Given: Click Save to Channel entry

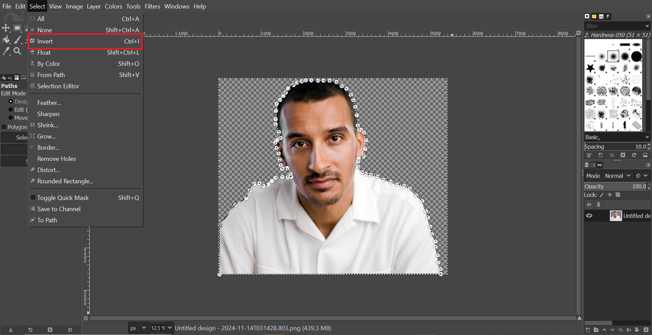Looking at the screenshot, I should coord(85,209).
